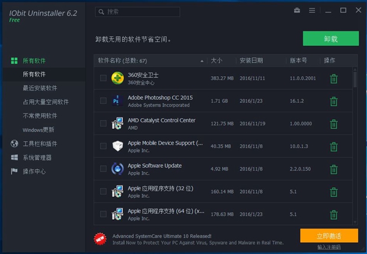Click the globe icon for 工具栏和插件
This screenshot has width=367, height=254.
[x=14, y=144]
